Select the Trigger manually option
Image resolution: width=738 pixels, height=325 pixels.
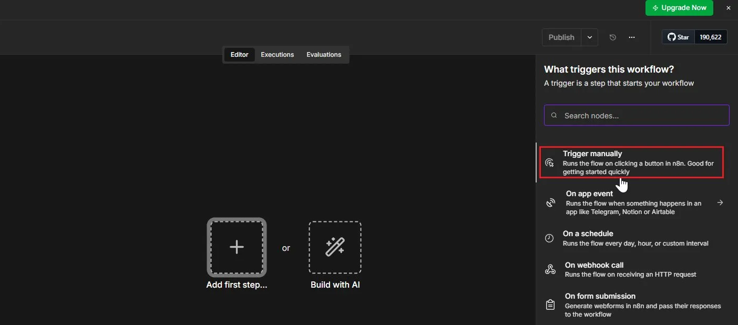[631, 162]
